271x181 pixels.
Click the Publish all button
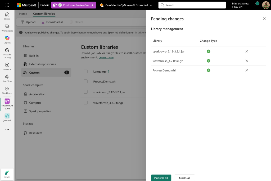click(x=161, y=178)
